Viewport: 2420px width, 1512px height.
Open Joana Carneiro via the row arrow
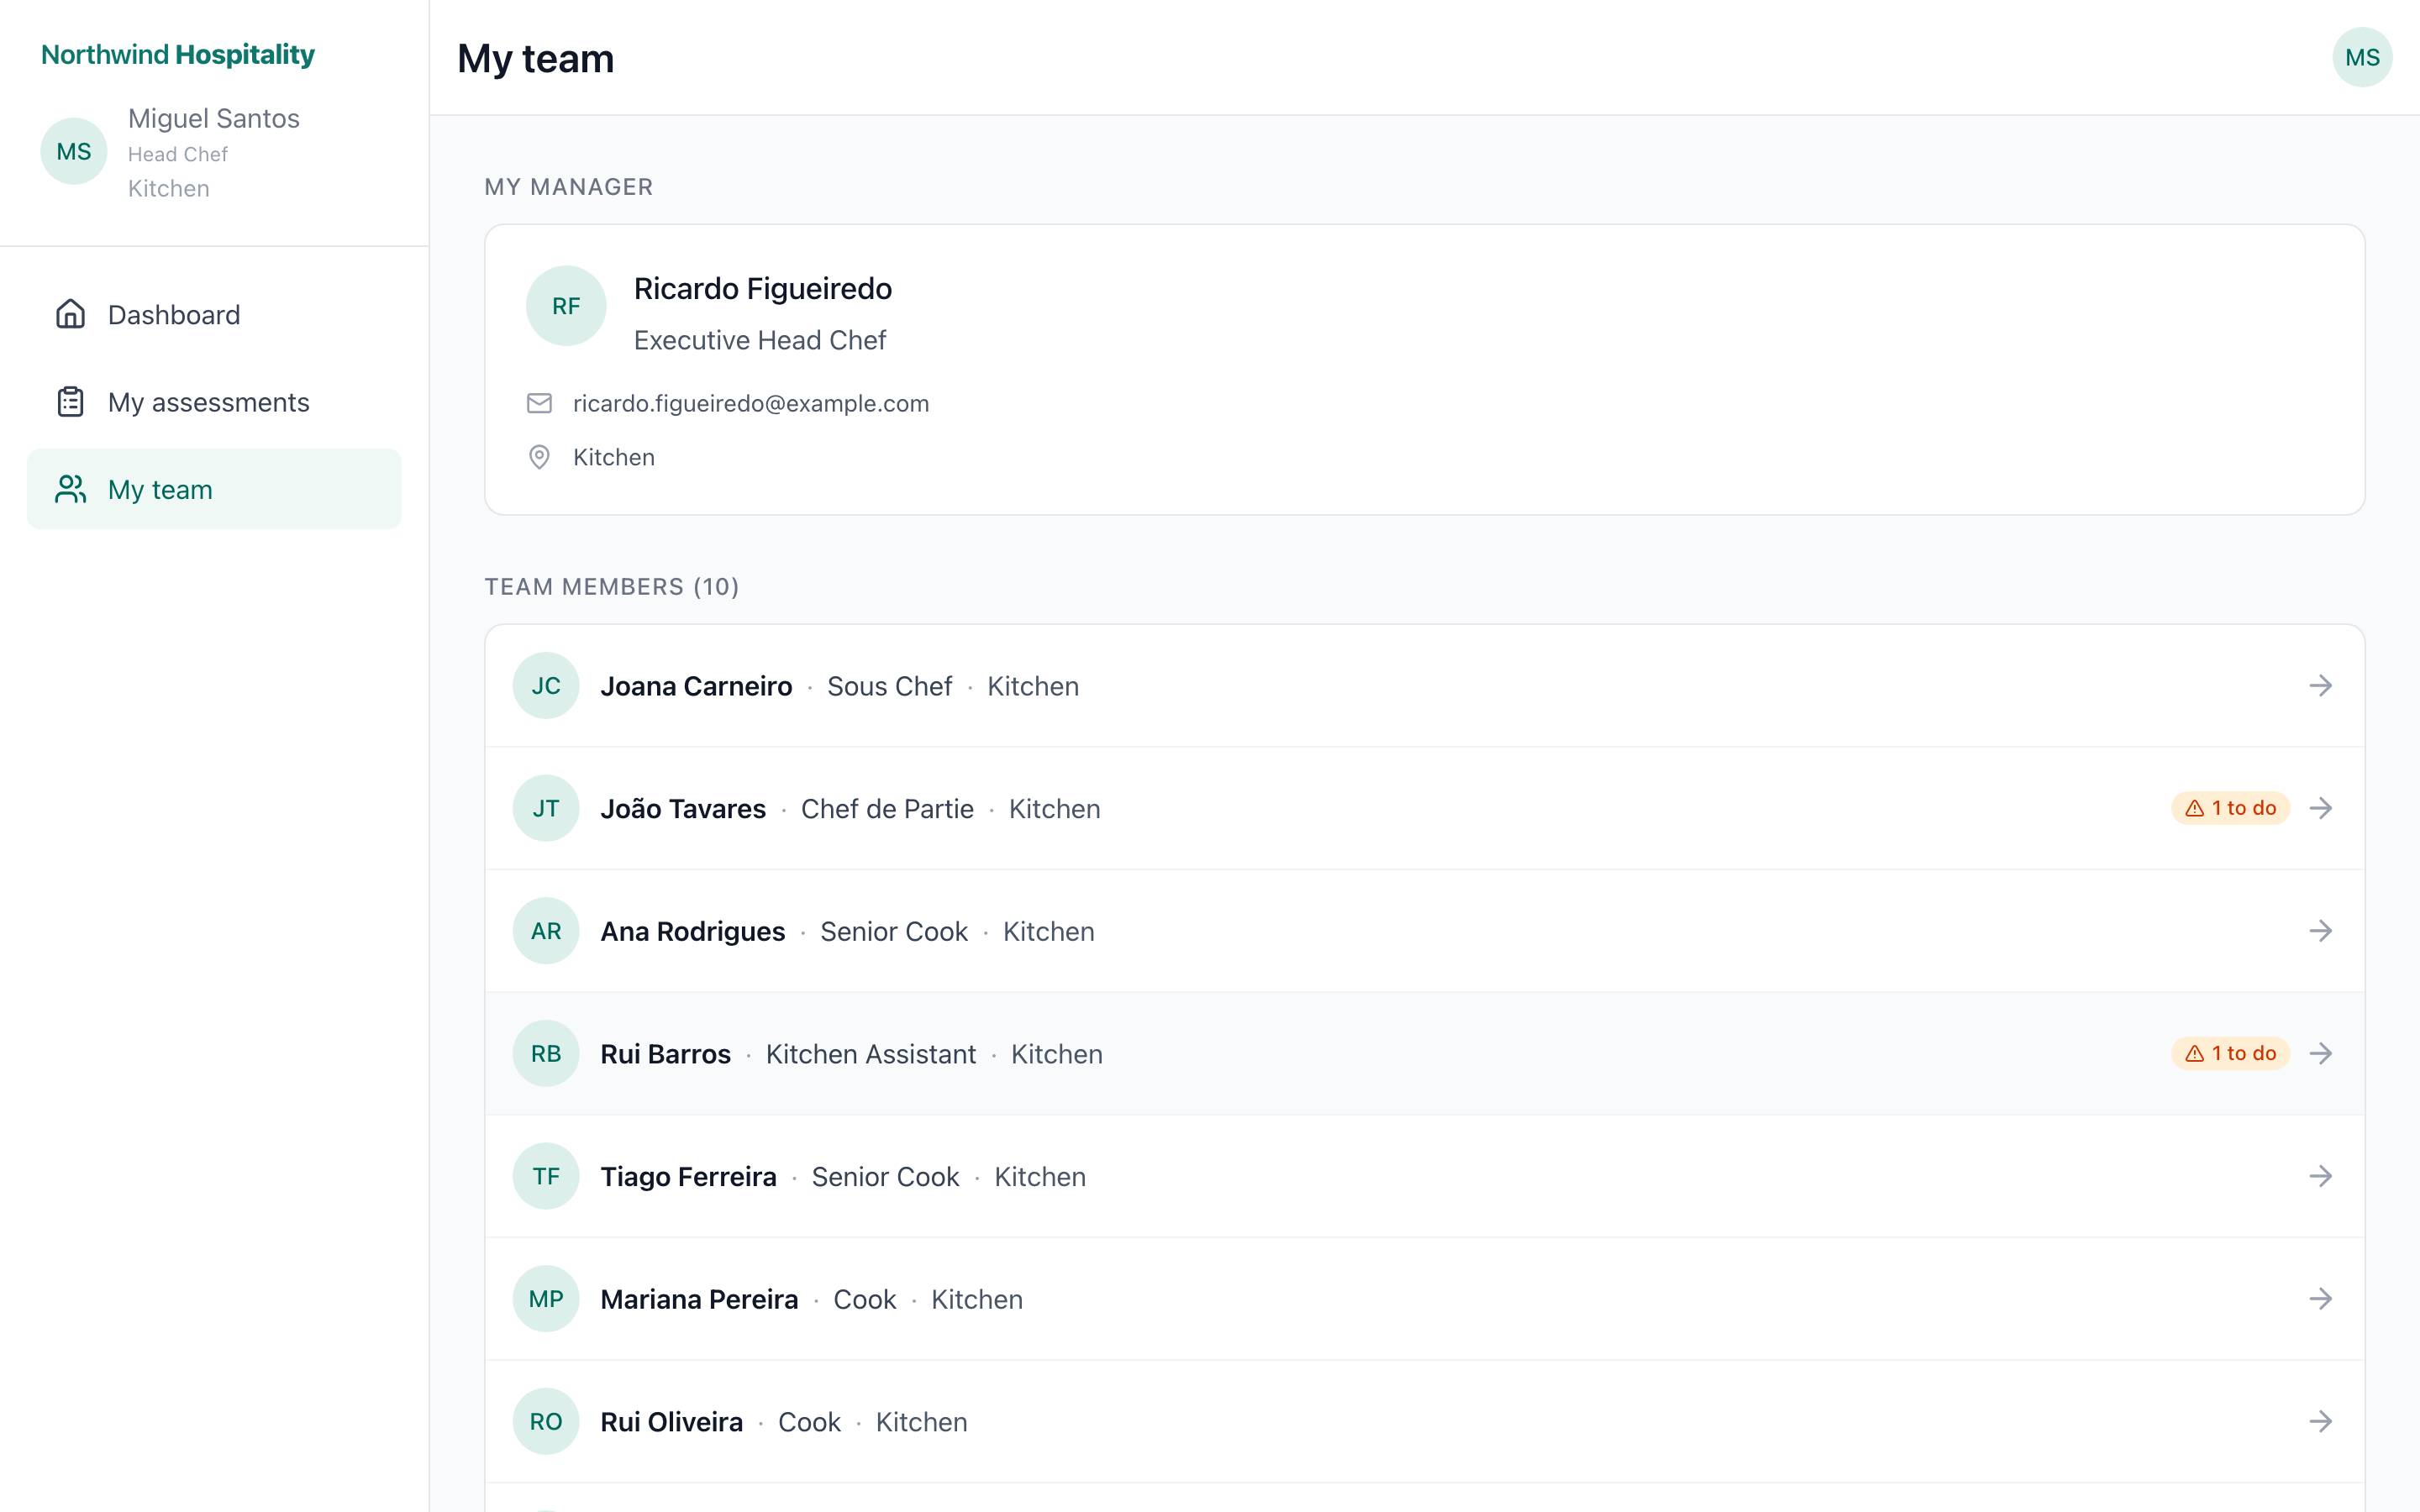2321,686
